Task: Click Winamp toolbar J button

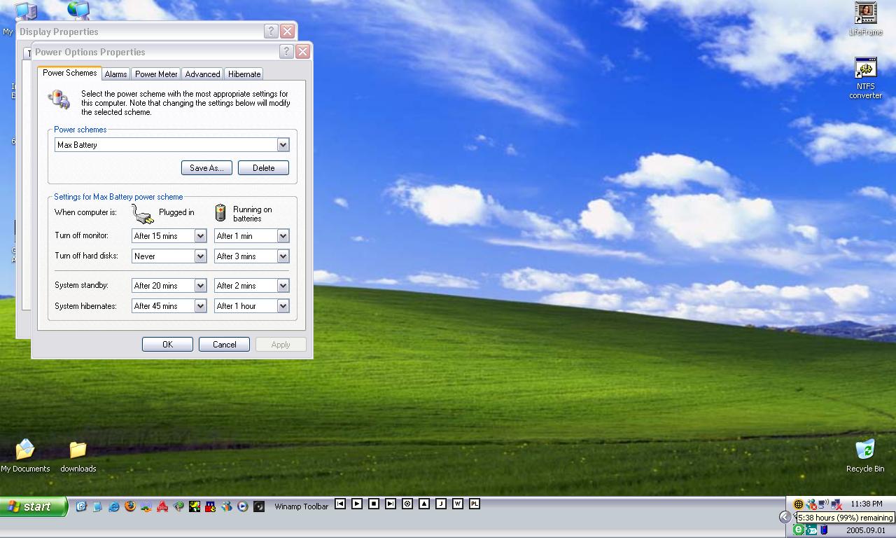Action: click(441, 504)
